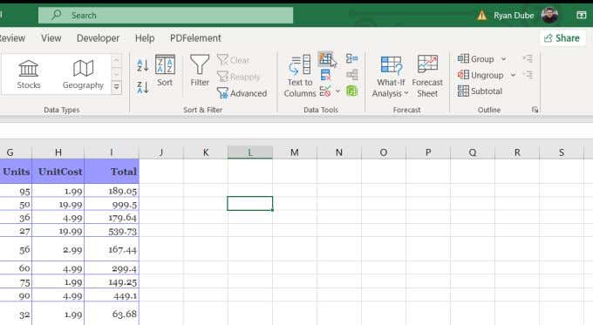Sort Z to A descending
The height and width of the screenshot is (325, 593).
tap(142, 87)
